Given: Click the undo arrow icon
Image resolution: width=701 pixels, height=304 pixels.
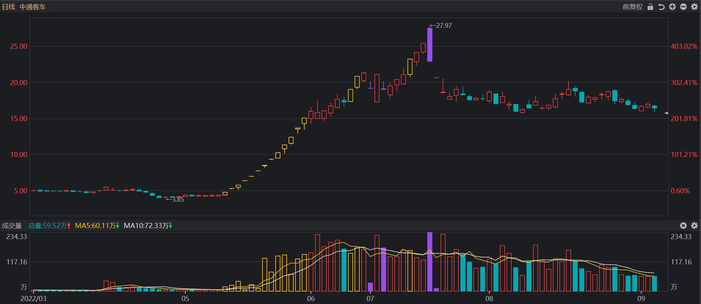Looking at the screenshot, I should pos(661,7).
